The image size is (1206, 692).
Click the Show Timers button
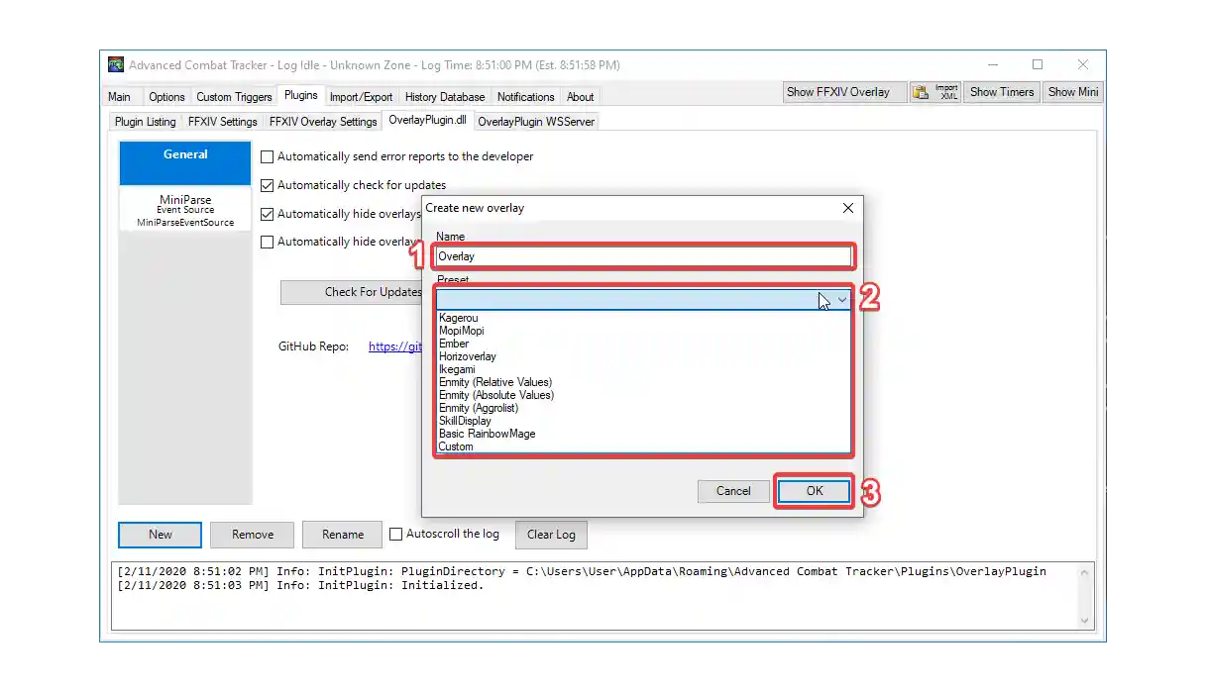coord(1001,91)
